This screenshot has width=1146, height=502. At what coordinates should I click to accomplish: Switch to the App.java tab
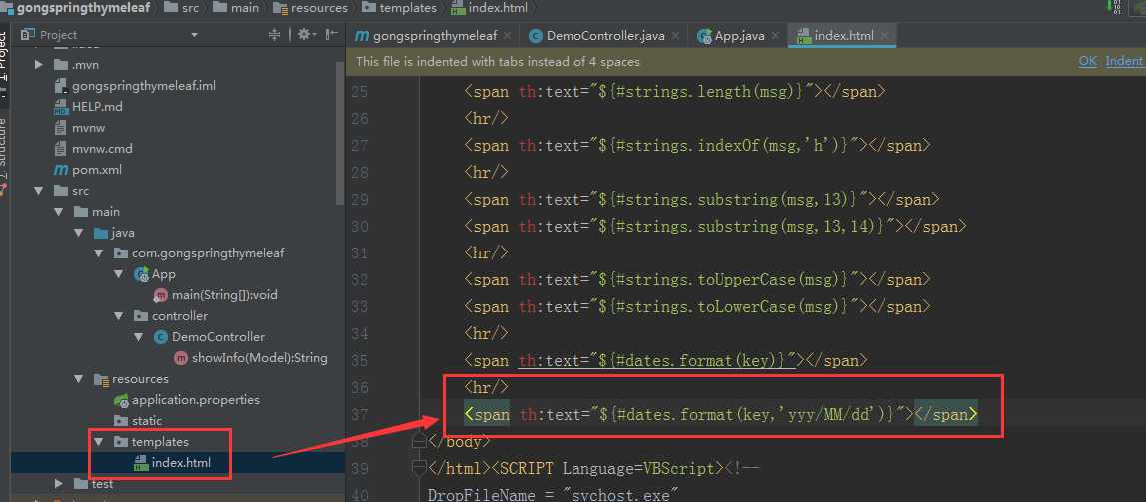[x=739, y=35]
